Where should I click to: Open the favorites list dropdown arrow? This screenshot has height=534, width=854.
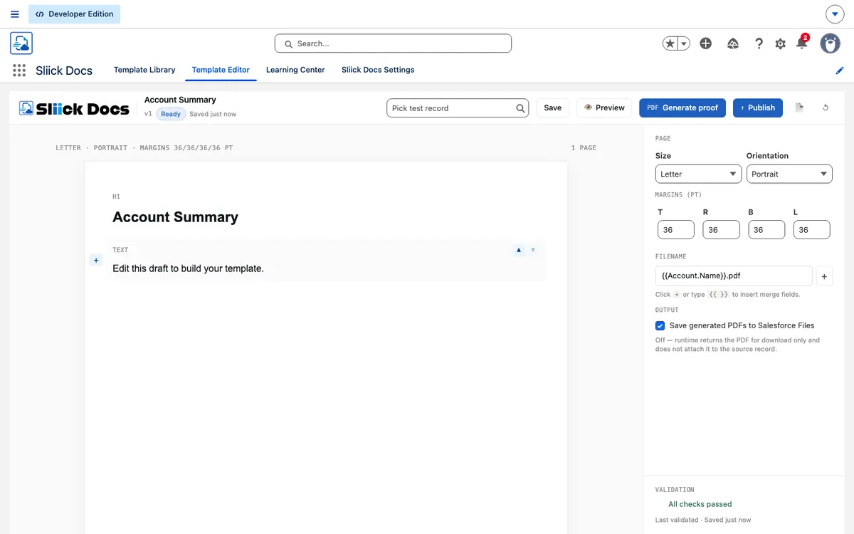click(x=684, y=43)
